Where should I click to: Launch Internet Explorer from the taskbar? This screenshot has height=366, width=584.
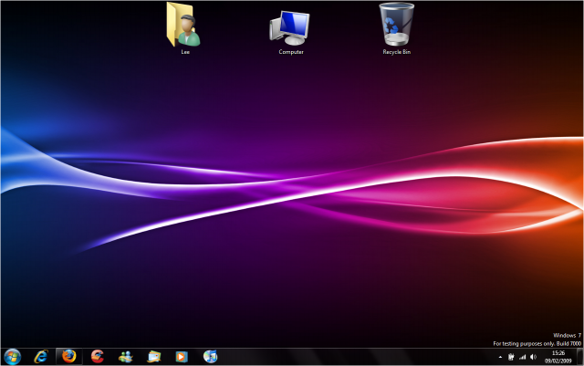tap(41, 357)
